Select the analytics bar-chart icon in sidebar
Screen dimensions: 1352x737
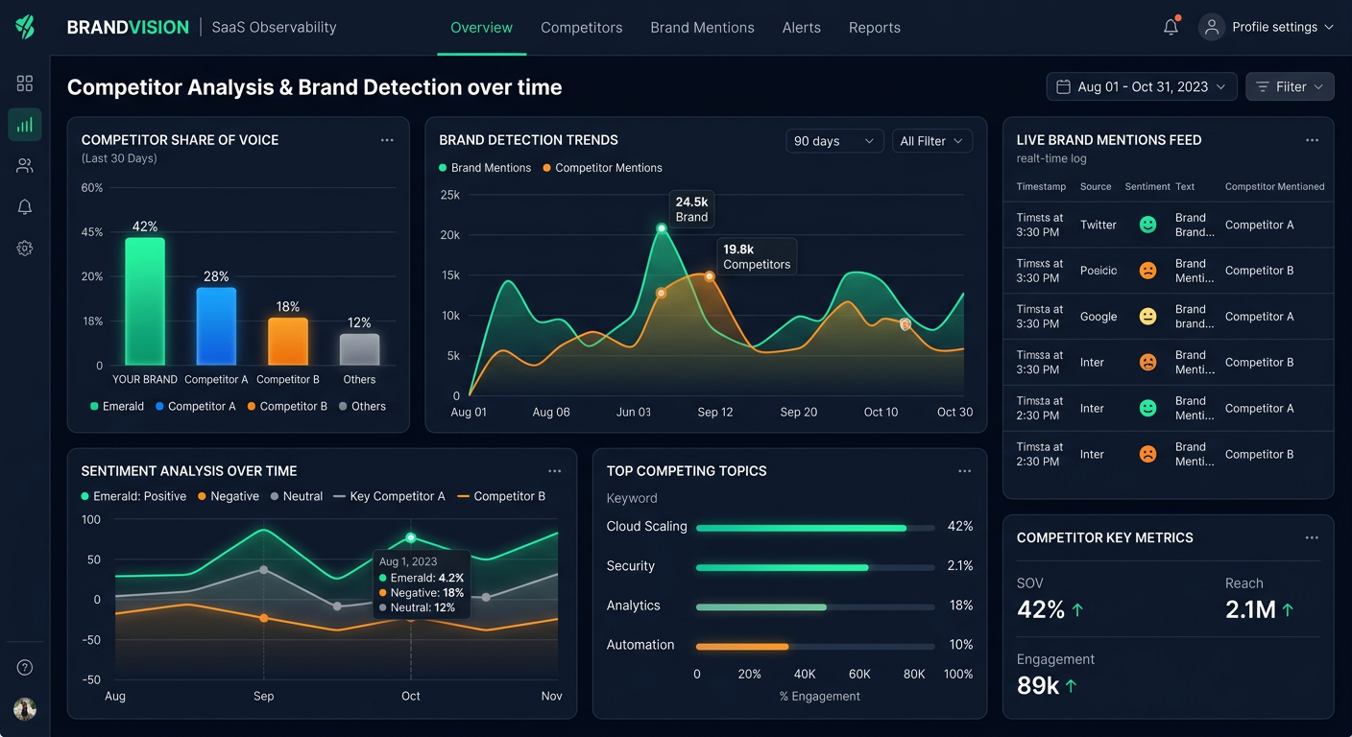25,124
